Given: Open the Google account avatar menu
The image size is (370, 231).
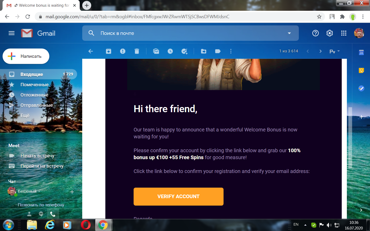Looking at the screenshot, I should 359,33.
